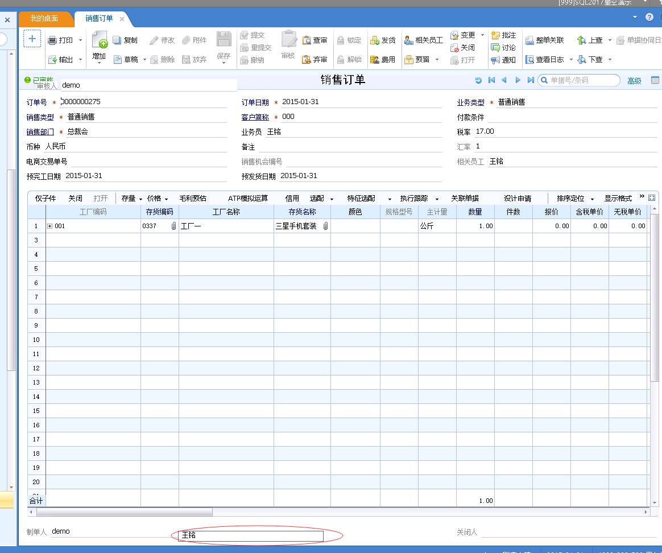Click the Audit (审核) clipboard icon
This screenshot has width=662, height=553.
[x=289, y=39]
